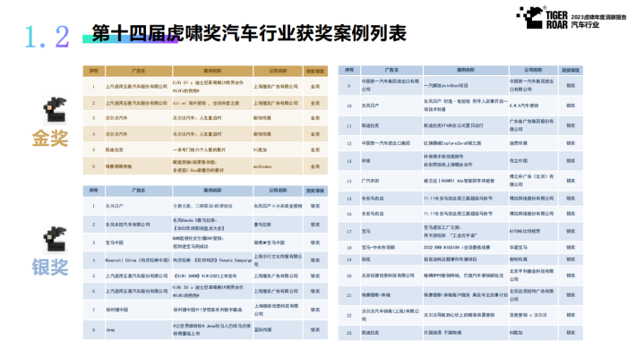Click the slide title 第十四届虎啸奖汽车行业获奖案例列表
This screenshot has width=636, height=357.
[249, 33]
